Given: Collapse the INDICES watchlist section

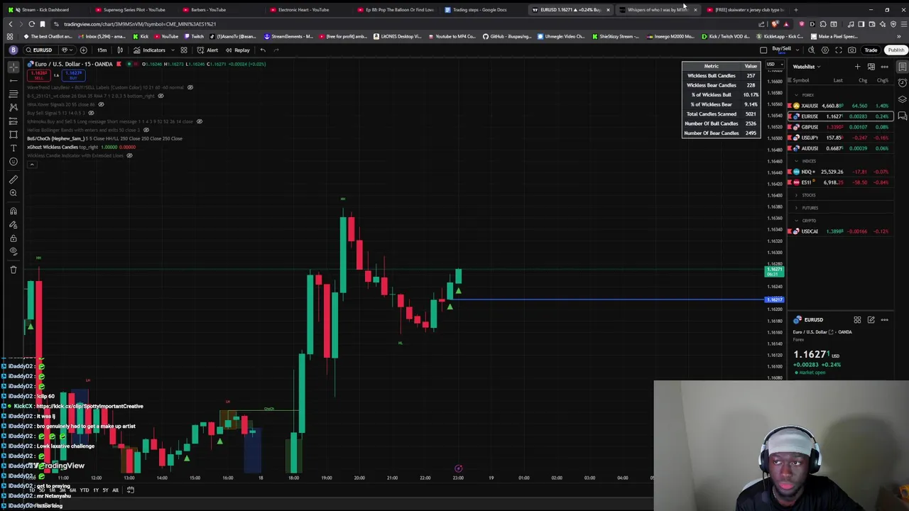Looking at the screenshot, I should point(796,161).
